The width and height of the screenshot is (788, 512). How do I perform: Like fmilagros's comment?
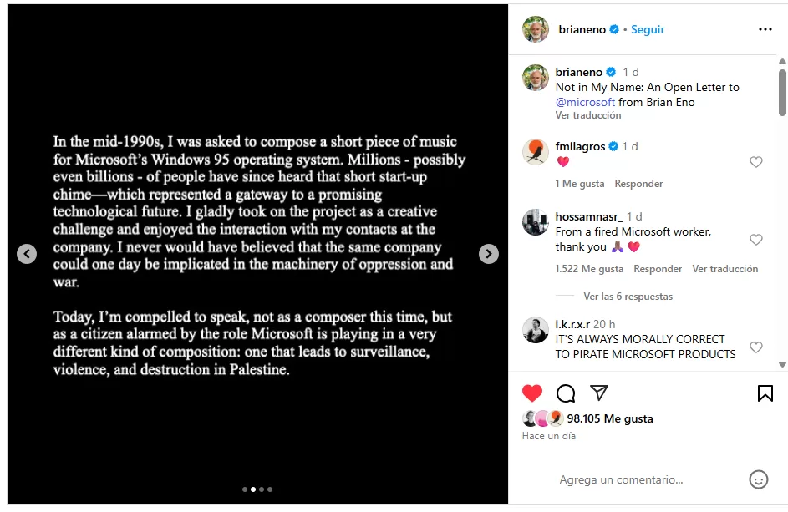click(x=755, y=162)
